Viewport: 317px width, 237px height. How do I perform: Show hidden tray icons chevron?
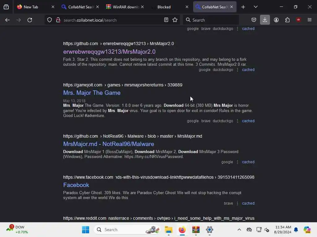(239, 230)
